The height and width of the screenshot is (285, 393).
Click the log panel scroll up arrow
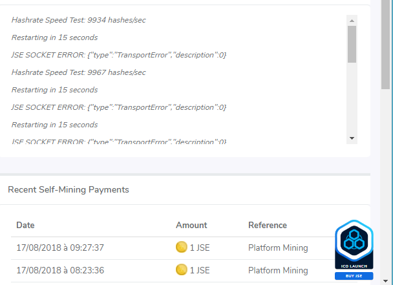pyautogui.click(x=352, y=21)
